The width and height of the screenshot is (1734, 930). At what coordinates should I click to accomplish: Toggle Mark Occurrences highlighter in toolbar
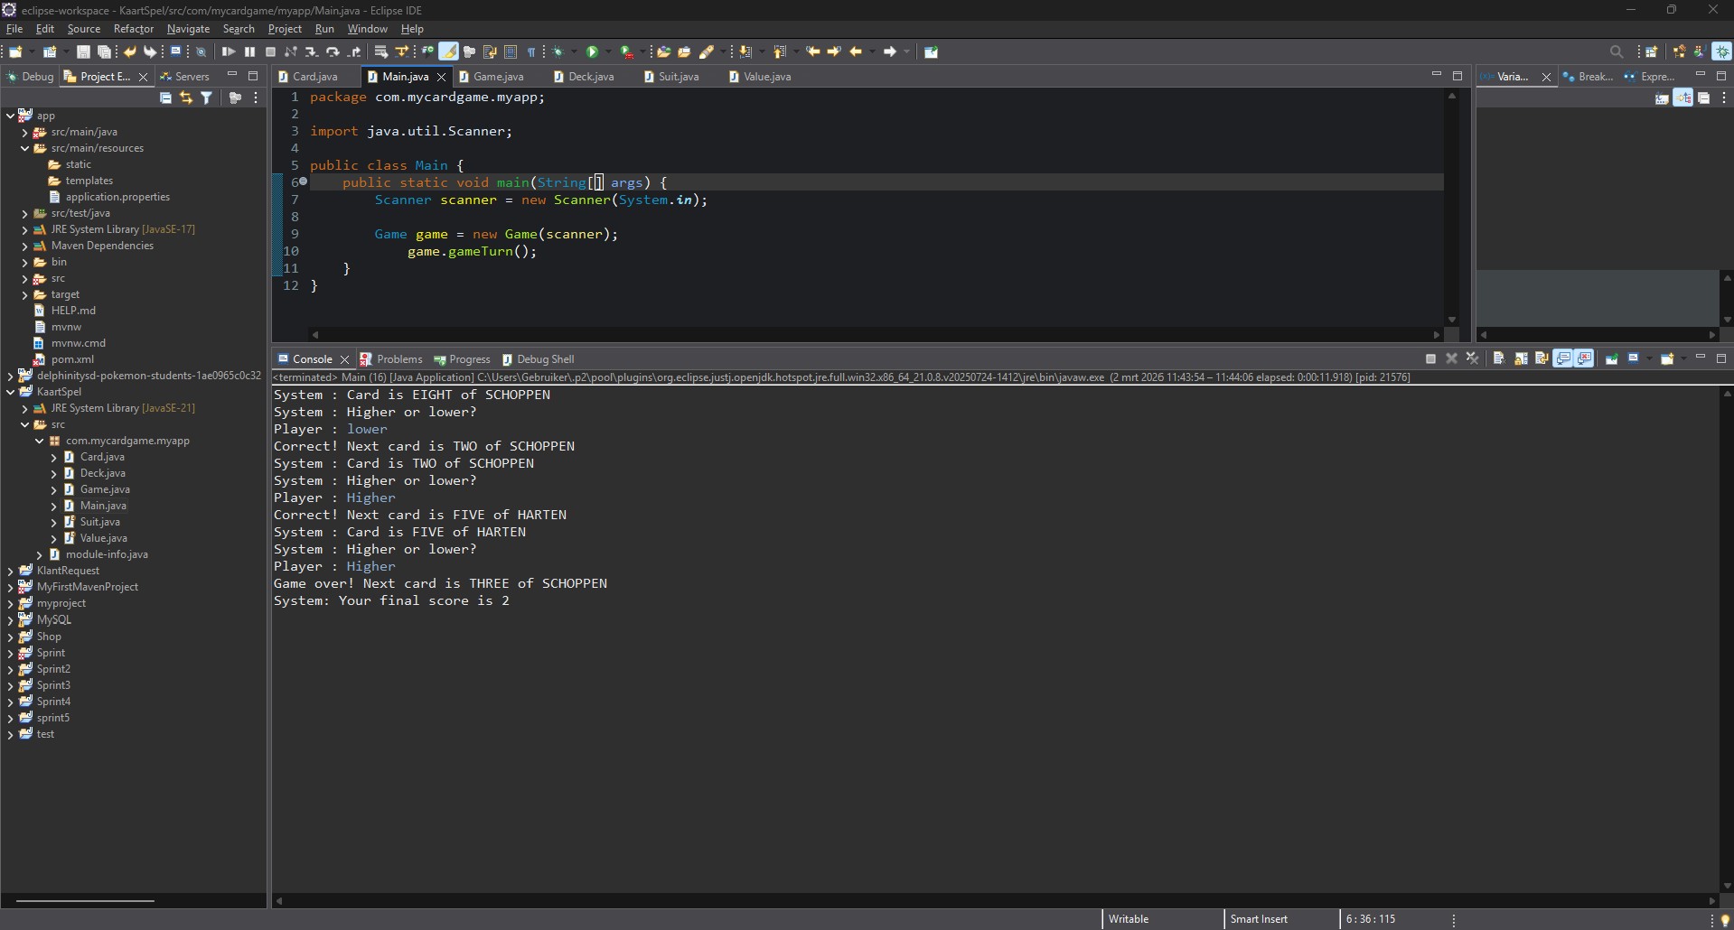(448, 52)
